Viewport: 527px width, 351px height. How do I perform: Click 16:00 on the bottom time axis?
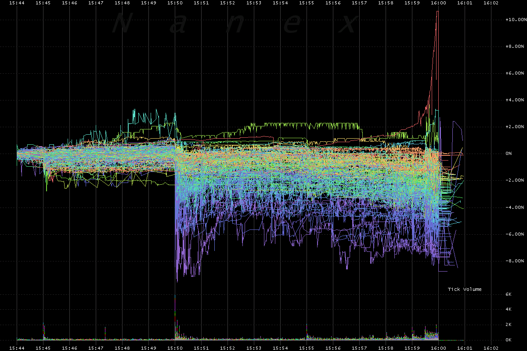pyautogui.click(x=438, y=348)
